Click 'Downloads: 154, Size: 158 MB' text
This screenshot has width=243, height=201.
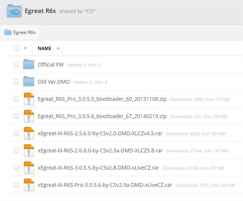[199, 117]
